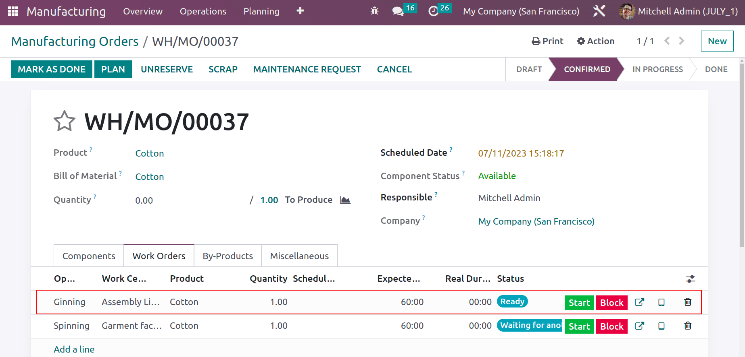Go to Manufacturing Orders breadcrumb
Image resolution: width=745 pixels, height=357 pixels.
tap(75, 41)
